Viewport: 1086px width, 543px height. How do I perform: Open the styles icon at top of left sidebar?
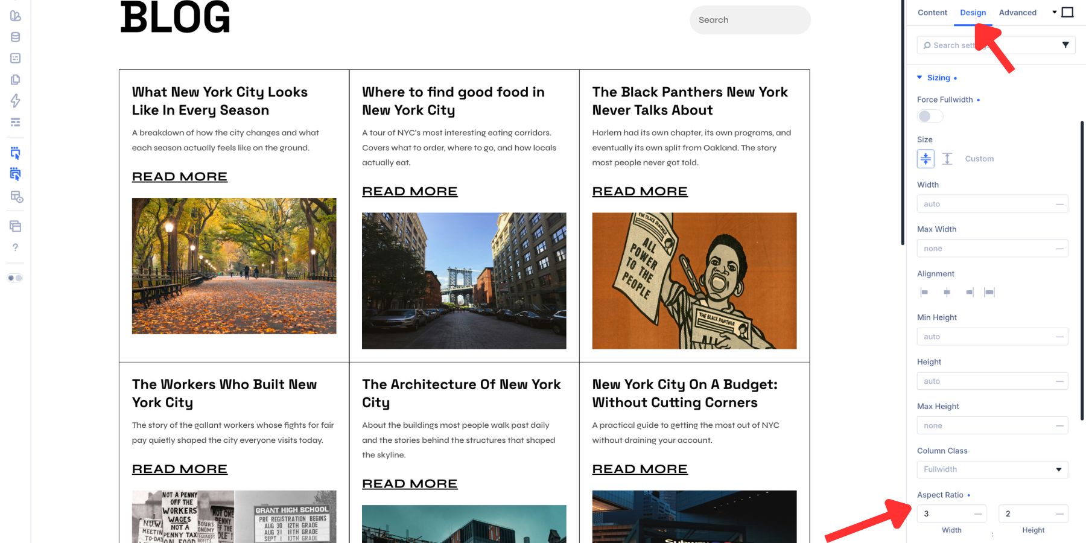[x=15, y=16]
